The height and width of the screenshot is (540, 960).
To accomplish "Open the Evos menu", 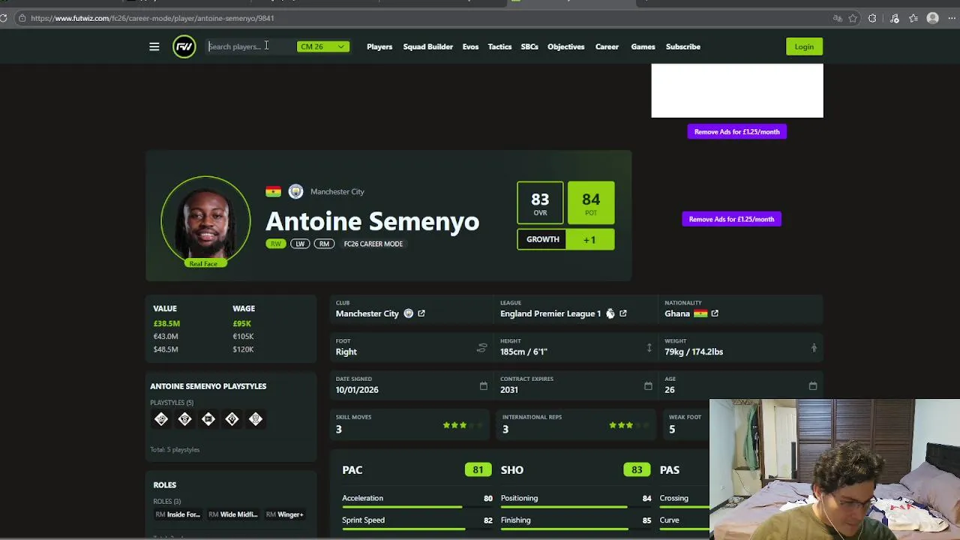I will pyautogui.click(x=470, y=46).
